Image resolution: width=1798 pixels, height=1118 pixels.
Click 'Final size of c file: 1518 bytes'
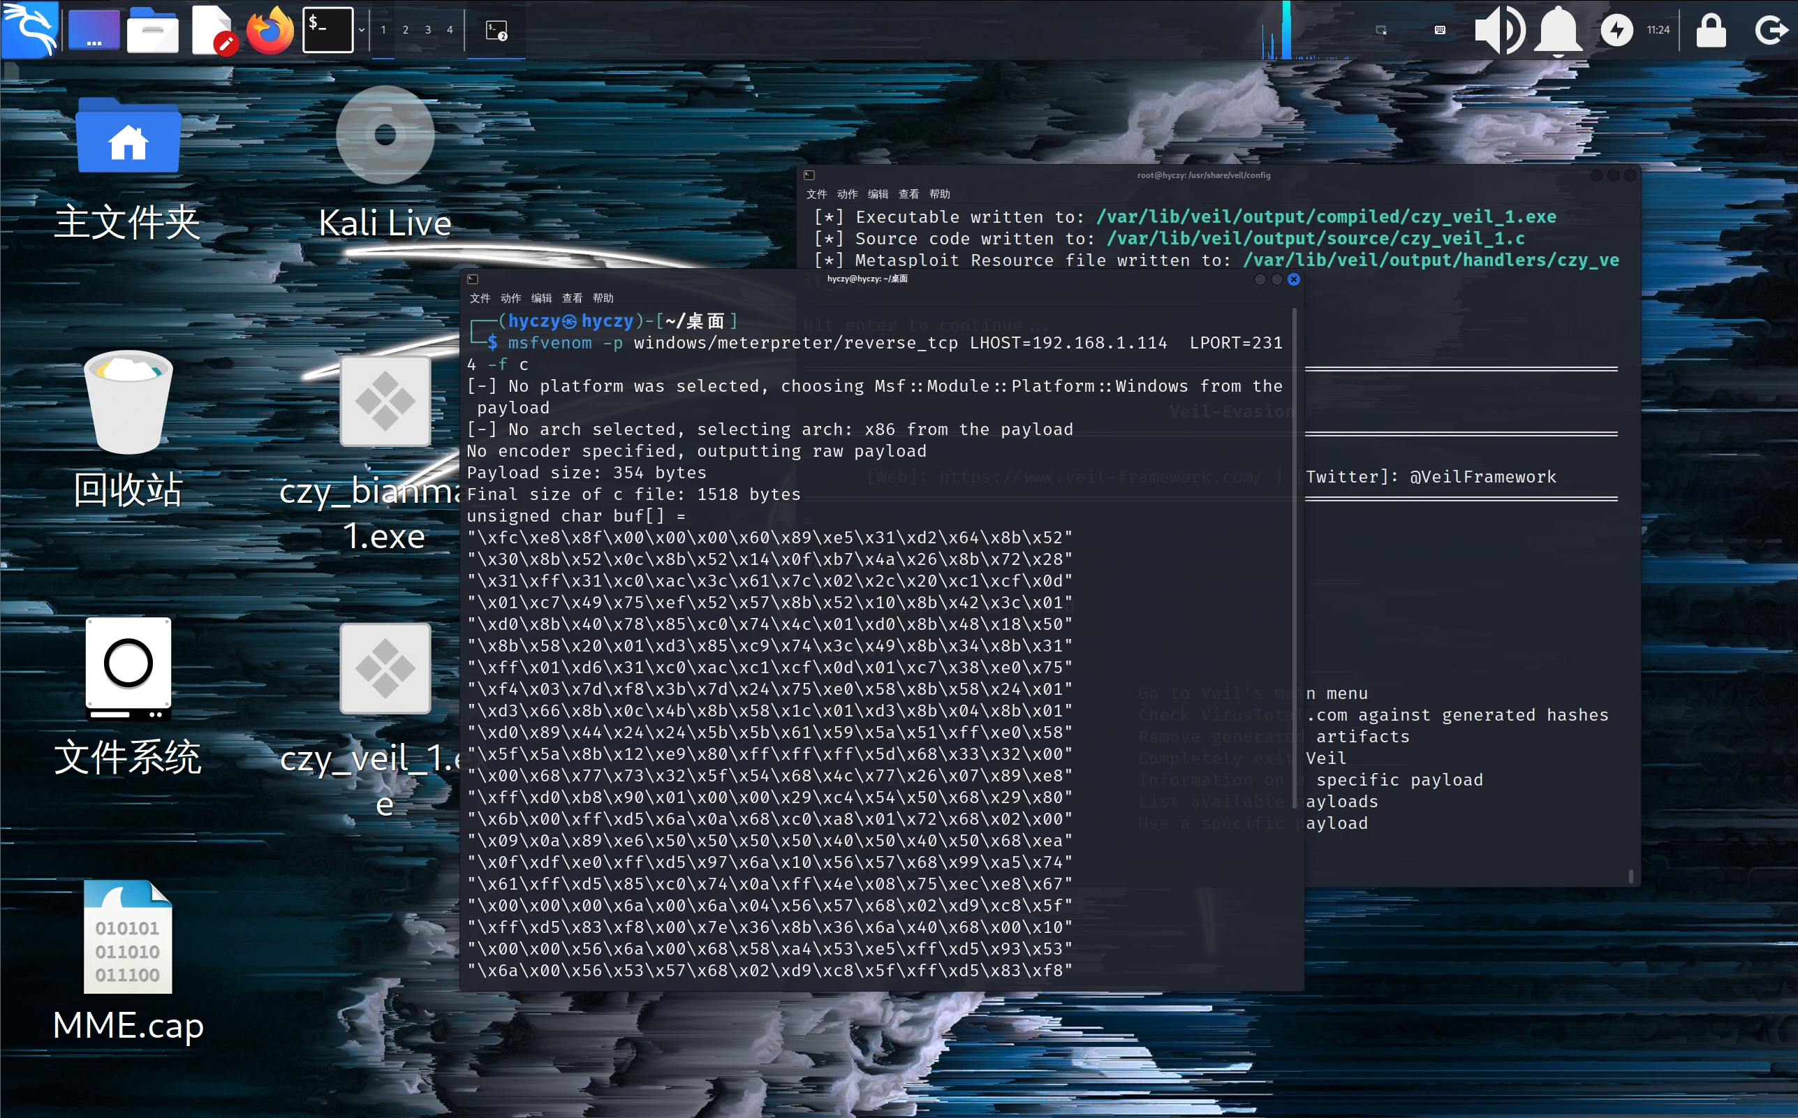coord(633,494)
